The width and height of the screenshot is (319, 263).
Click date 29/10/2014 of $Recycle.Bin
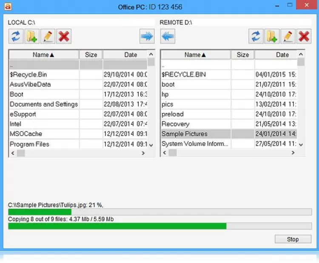[x=119, y=75]
